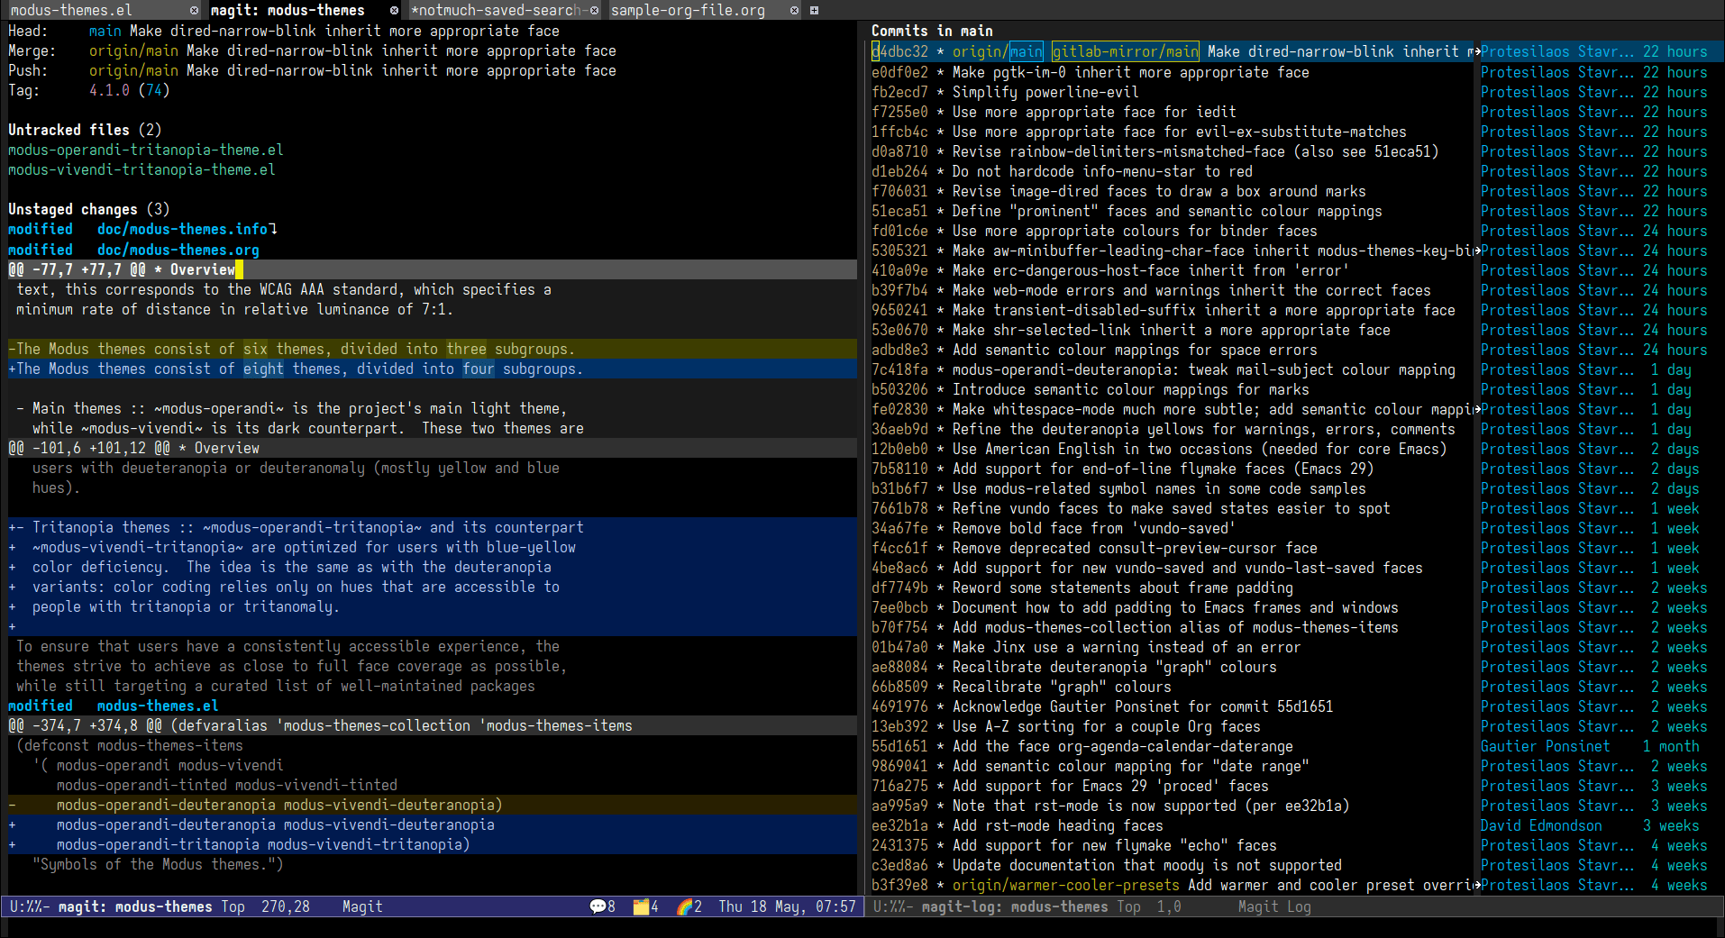Collapse the modified doc/modus-themes.org file section
This screenshot has width=1725, height=938.
pos(133,250)
